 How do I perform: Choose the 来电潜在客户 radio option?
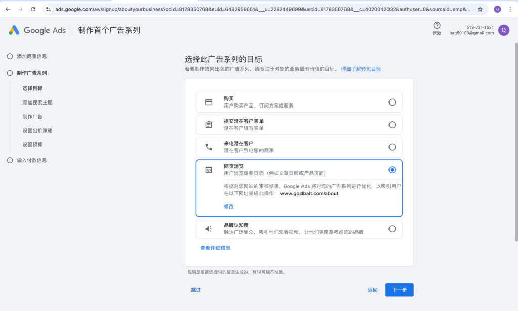pyautogui.click(x=392, y=147)
